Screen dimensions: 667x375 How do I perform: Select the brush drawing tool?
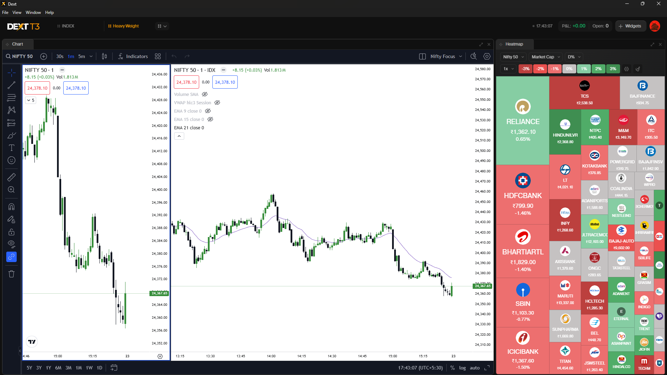[11, 135]
